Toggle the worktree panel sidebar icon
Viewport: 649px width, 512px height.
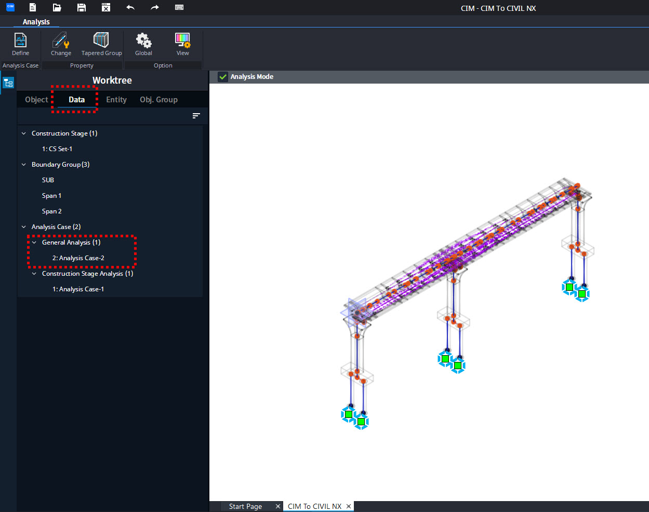pyautogui.click(x=8, y=83)
